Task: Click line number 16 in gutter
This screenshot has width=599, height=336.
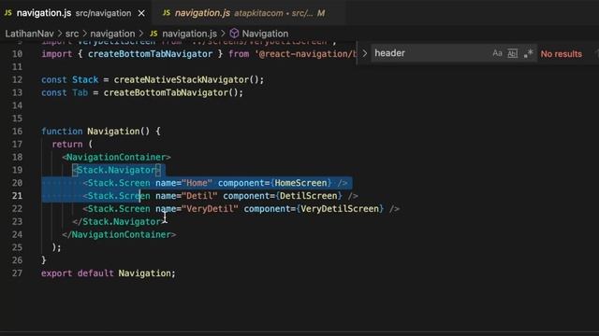Action: (17, 131)
